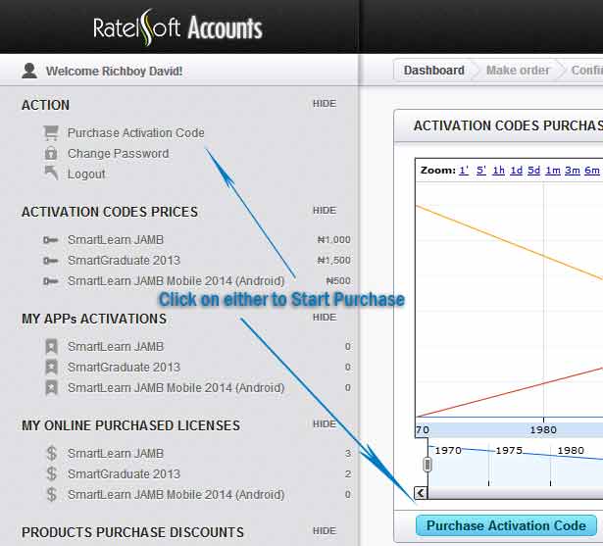Click the chart range slider handle
Viewport: 603px width, 546px height.
click(x=427, y=464)
